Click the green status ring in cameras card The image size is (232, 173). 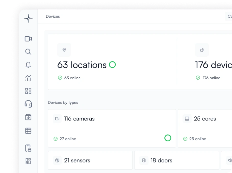click(x=168, y=138)
